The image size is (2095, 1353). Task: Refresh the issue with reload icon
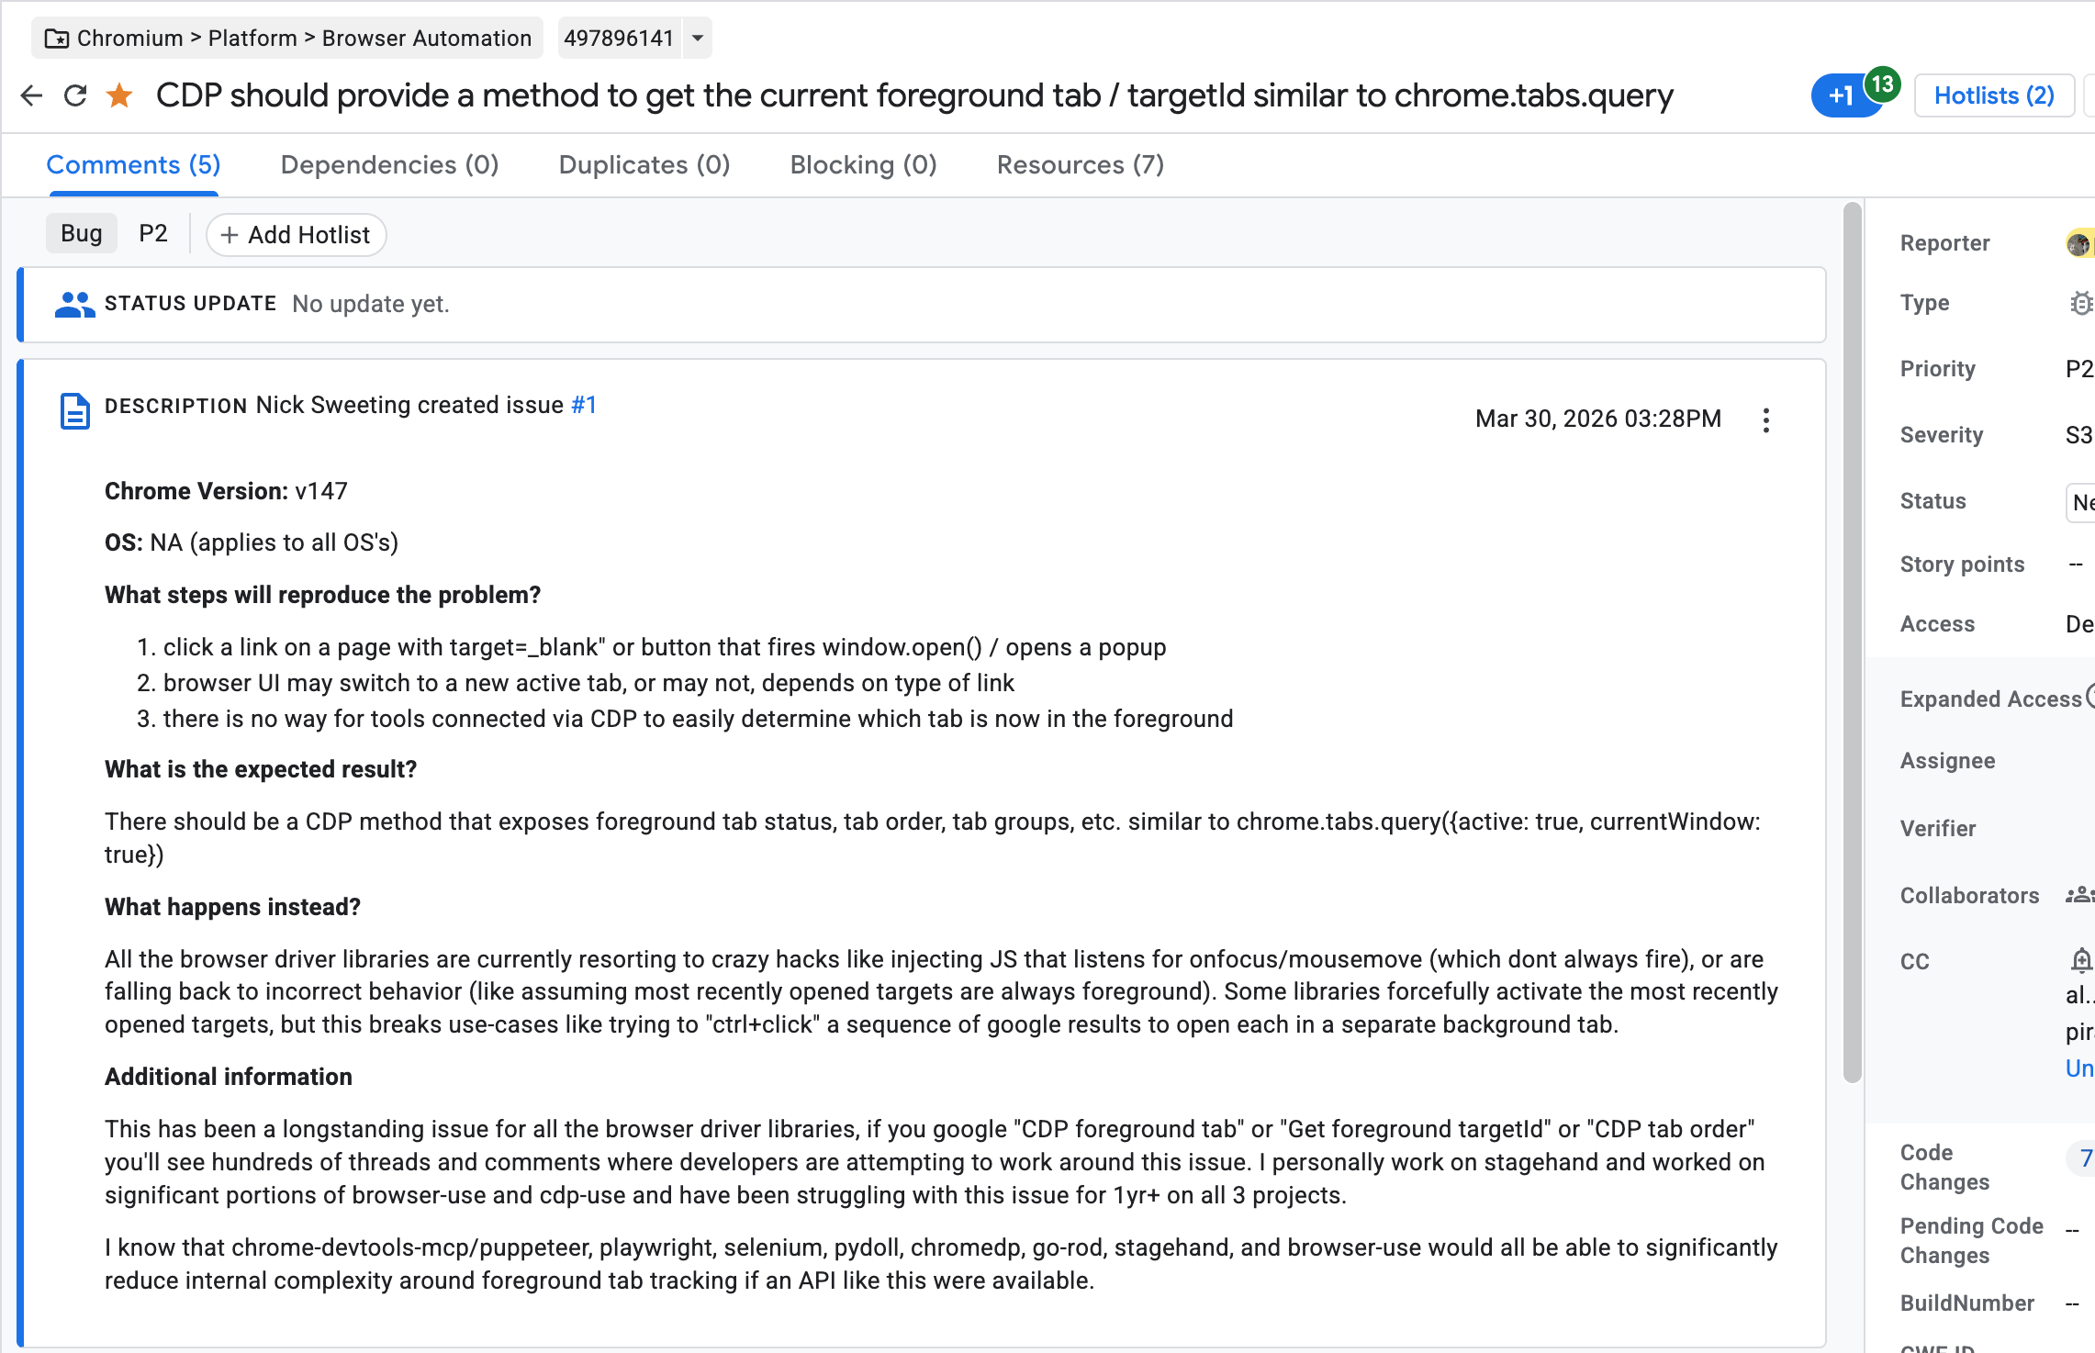coord(75,95)
